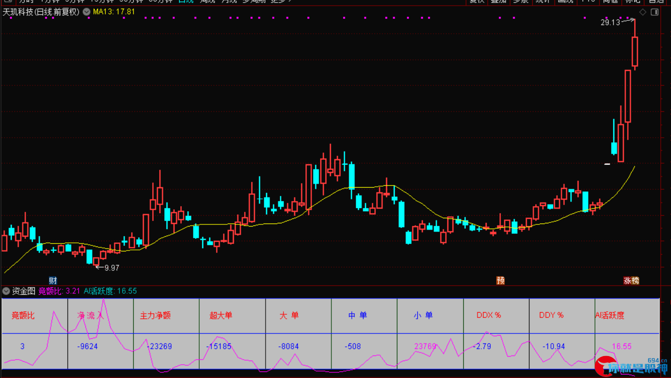Select the AI活跃度 table header cell
Image resolution: width=671 pixels, height=378 pixels.
(x=610, y=315)
